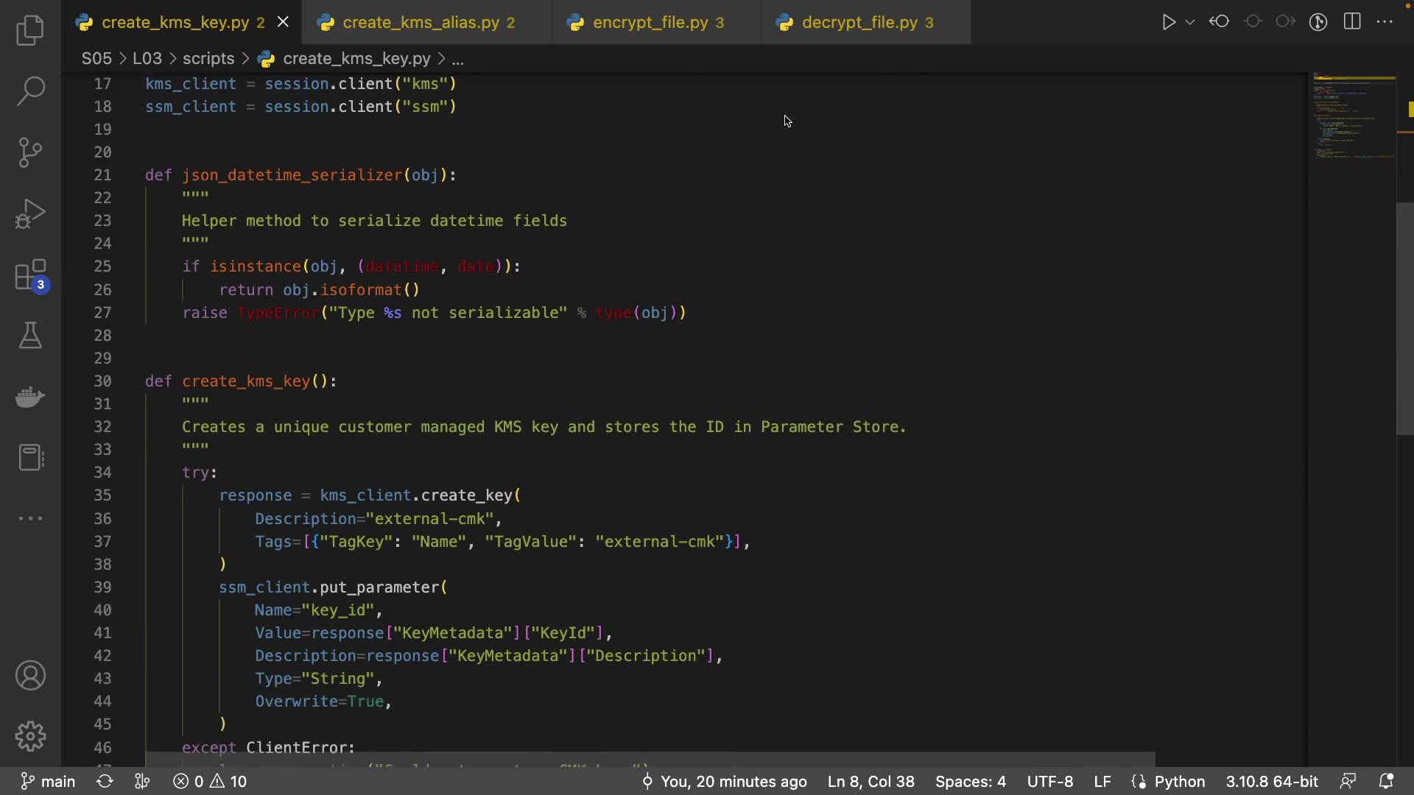Click the minimap code overview
Viewport: 1414px width, 795px height.
click(1354, 118)
